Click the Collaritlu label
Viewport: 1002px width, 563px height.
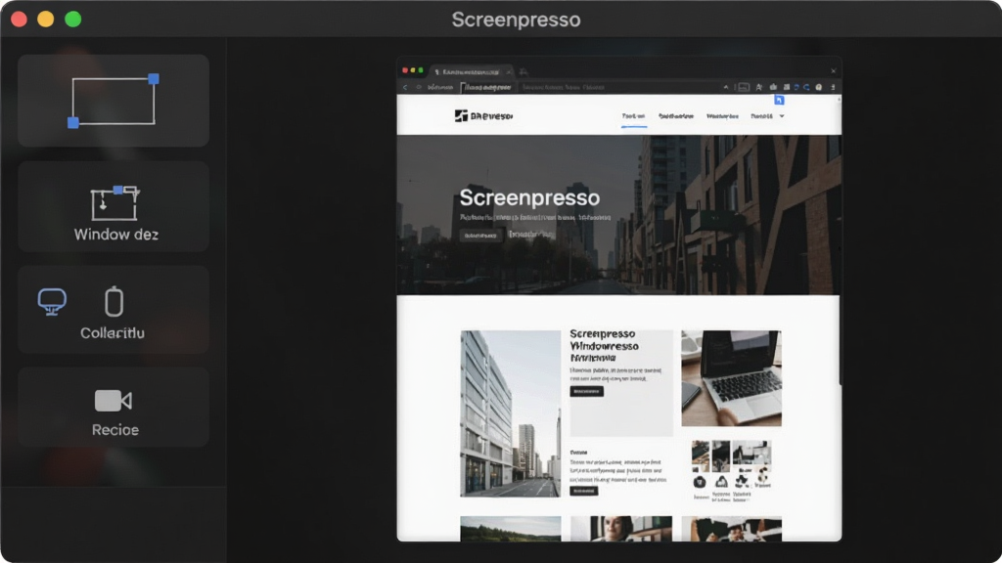coord(113,332)
